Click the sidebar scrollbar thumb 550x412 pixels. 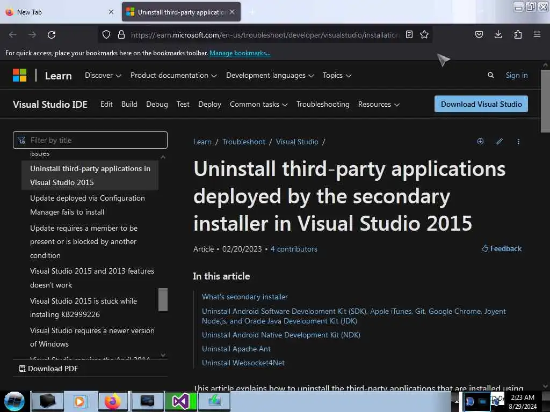pos(163,299)
